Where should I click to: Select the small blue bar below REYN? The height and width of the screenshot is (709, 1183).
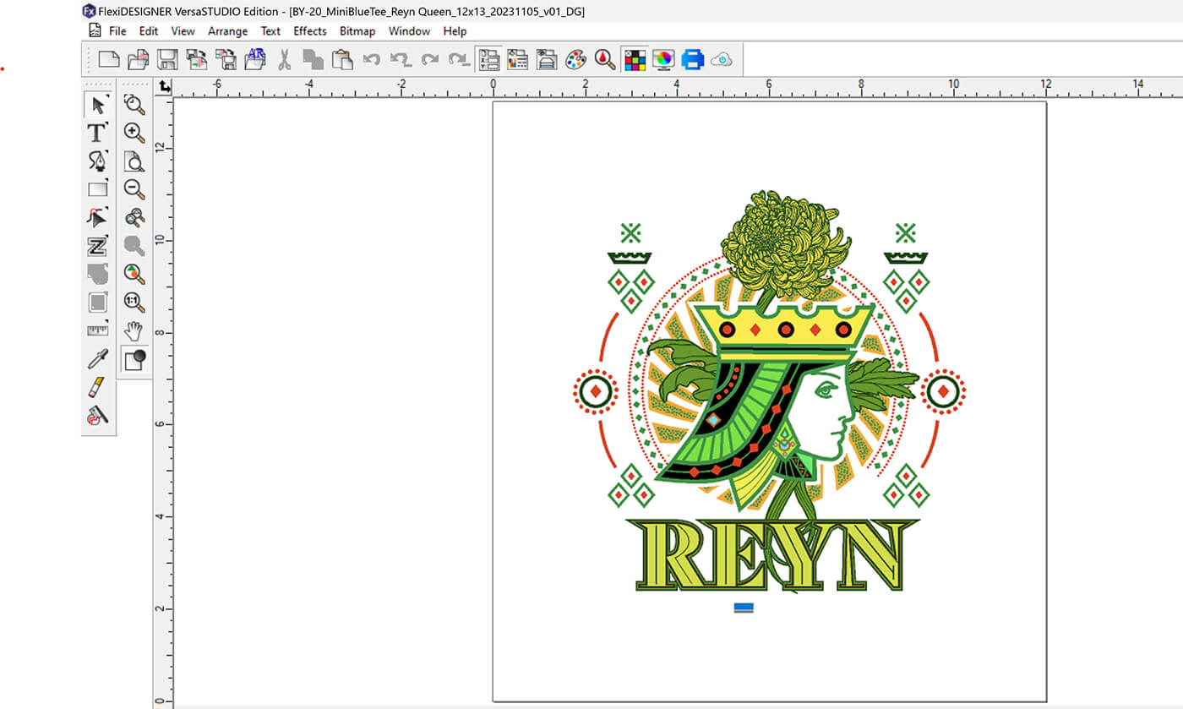pyautogui.click(x=744, y=607)
